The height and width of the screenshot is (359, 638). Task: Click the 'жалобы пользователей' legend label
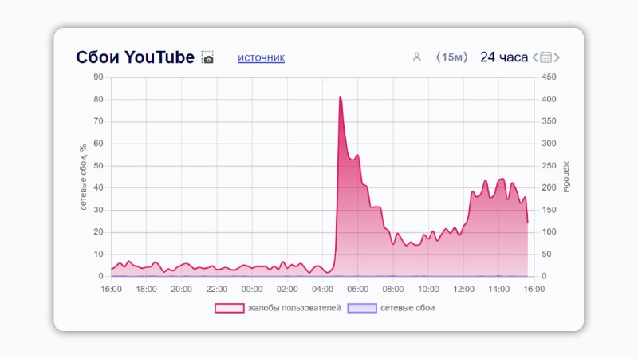click(294, 308)
